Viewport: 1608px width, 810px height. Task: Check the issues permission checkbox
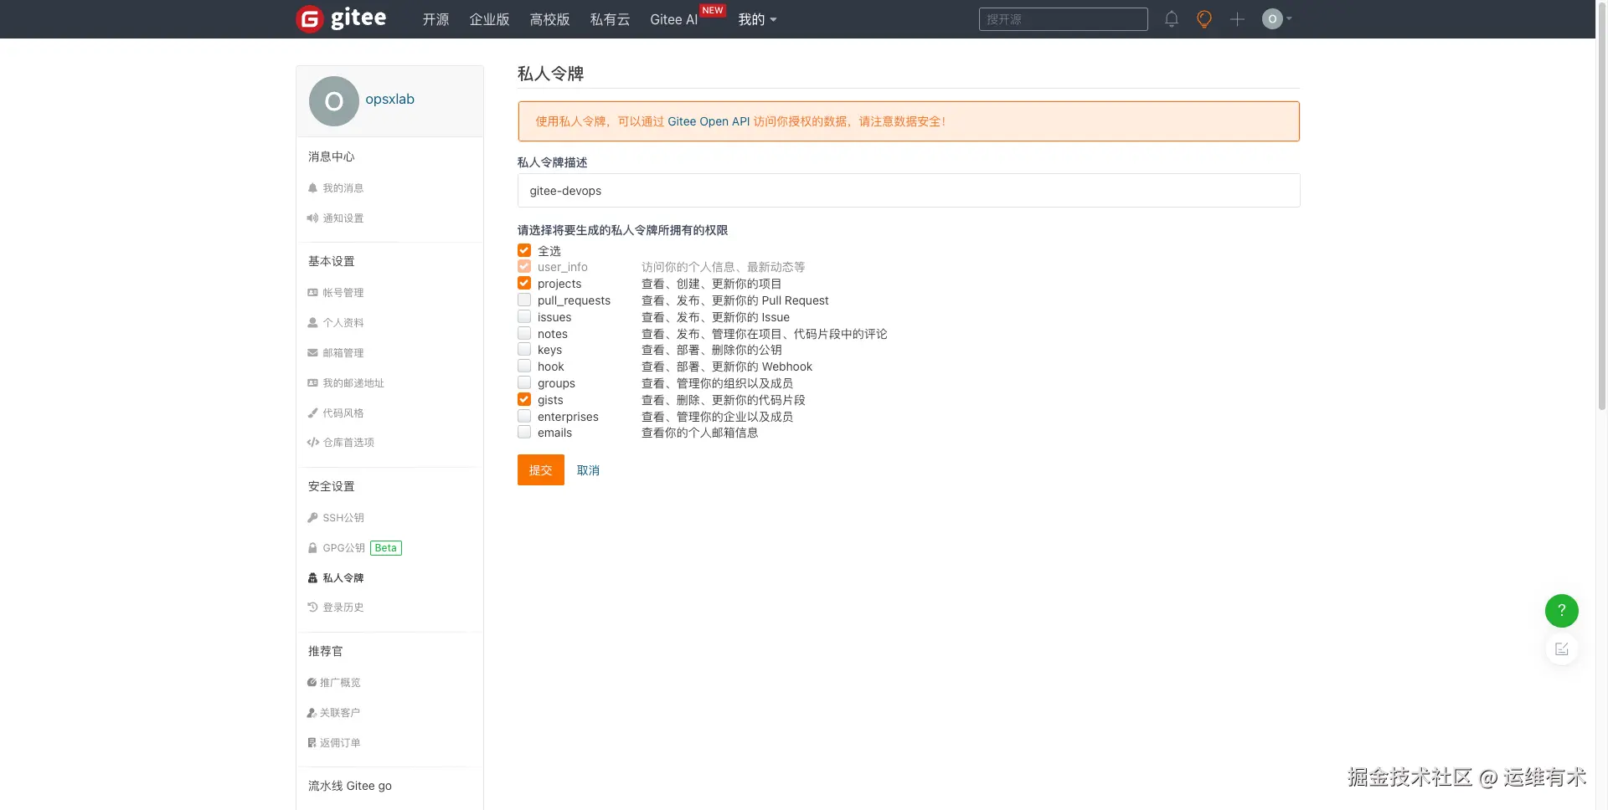524,316
